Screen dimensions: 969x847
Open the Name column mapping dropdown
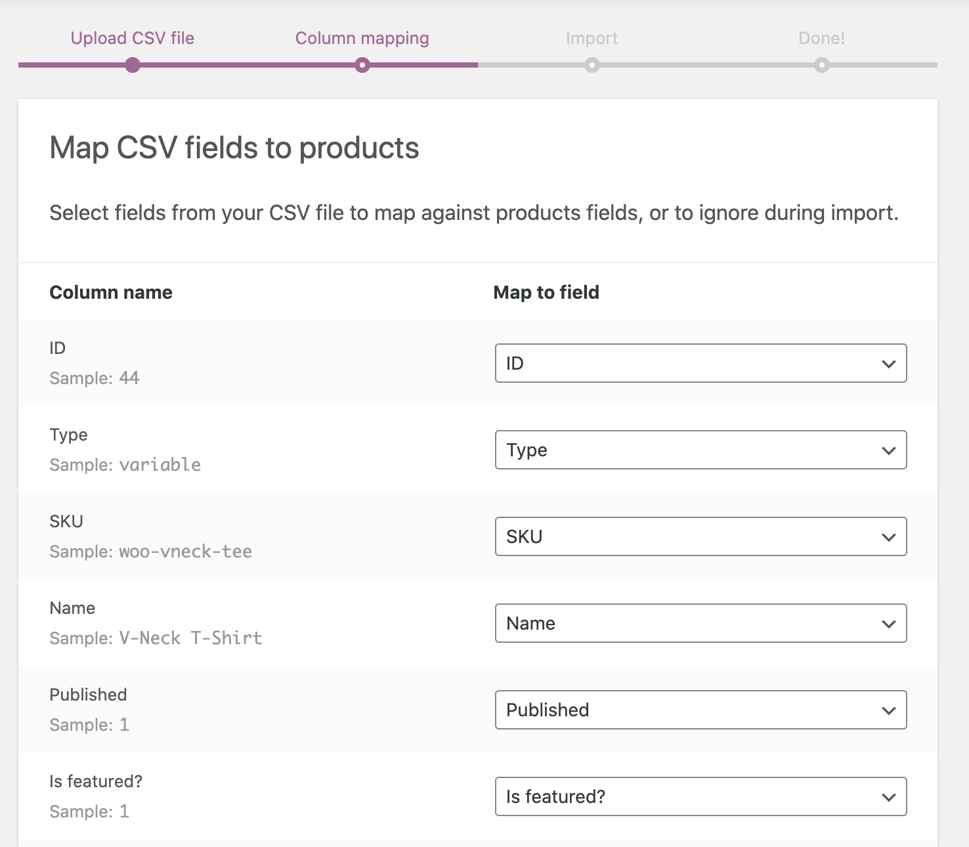pyautogui.click(x=700, y=623)
